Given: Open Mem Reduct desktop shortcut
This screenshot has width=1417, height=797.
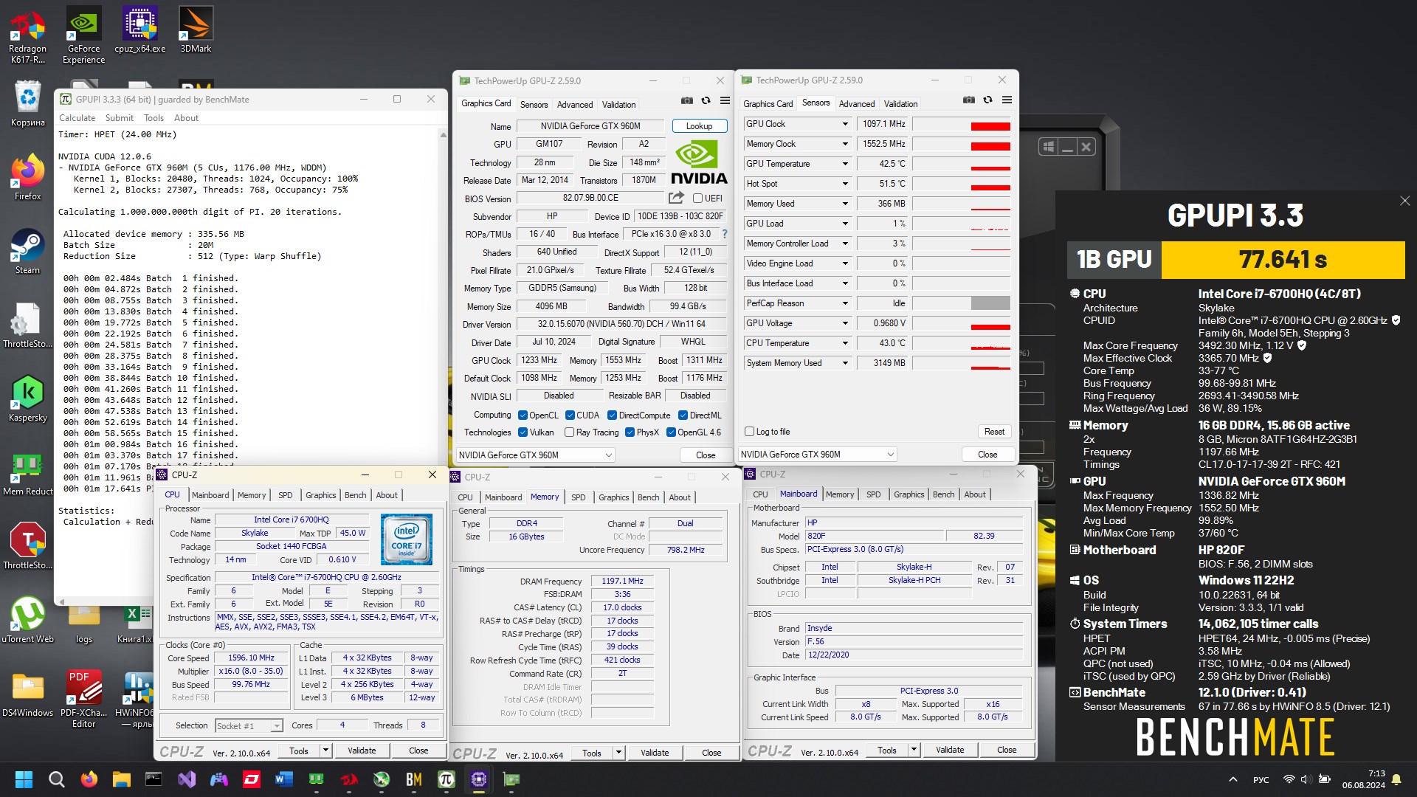Looking at the screenshot, I should click(x=28, y=472).
